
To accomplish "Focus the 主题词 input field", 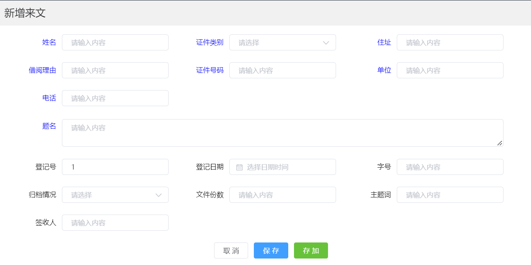I will coord(450,195).
